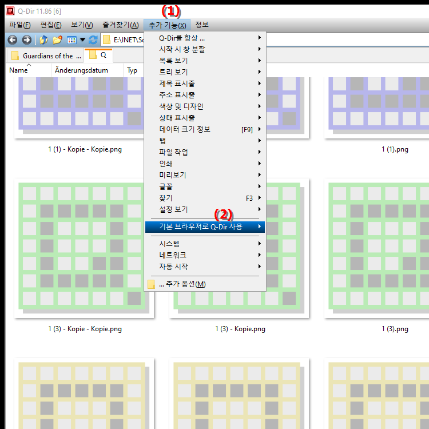Click file name 1 (1).png
The height and width of the screenshot is (429, 429).
(x=395, y=149)
